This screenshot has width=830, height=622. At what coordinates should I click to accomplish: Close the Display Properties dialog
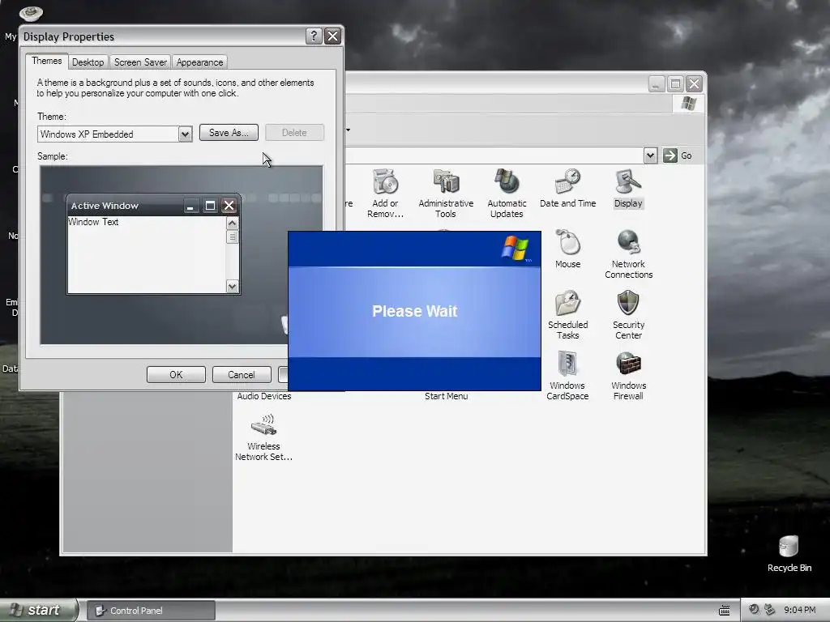(x=332, y=36)
